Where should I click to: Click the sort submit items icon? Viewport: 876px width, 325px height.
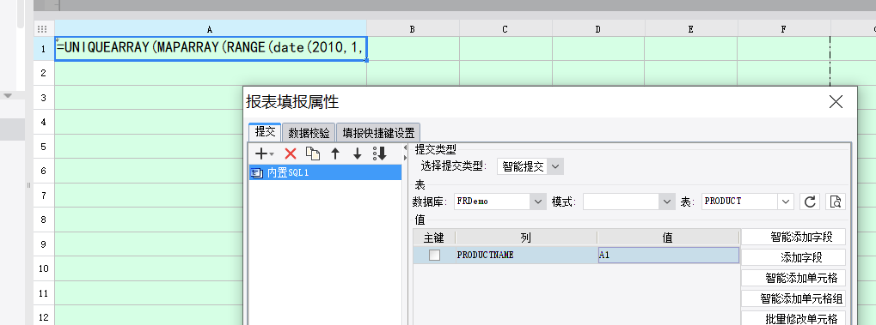point(380,153)
